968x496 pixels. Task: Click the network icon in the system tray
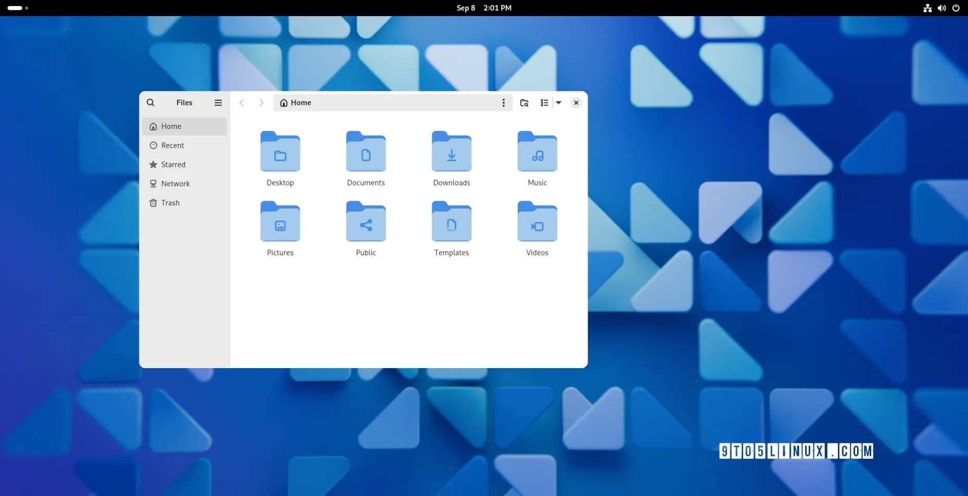927,8
